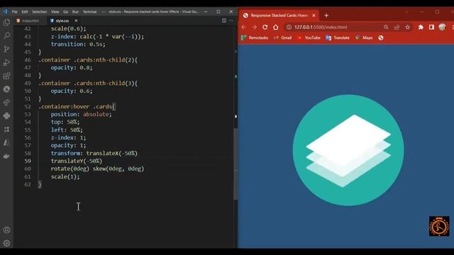Screen dimensions: 454x255
Task: Go forward in Chrome
Action: [x=254, y=27]
